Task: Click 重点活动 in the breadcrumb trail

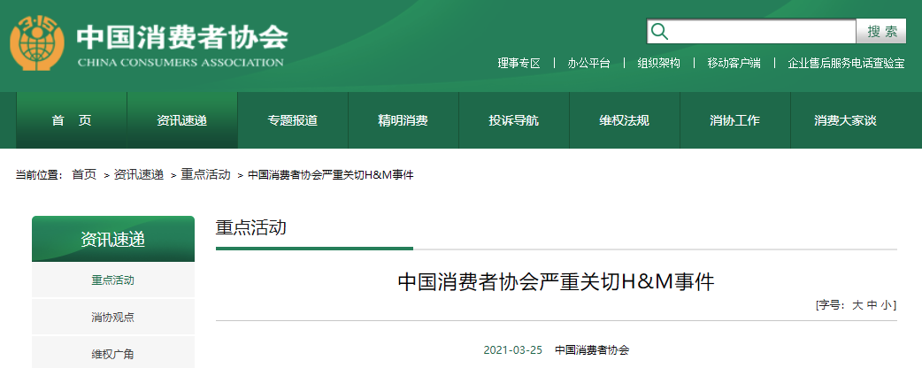Action: (206, 174)
